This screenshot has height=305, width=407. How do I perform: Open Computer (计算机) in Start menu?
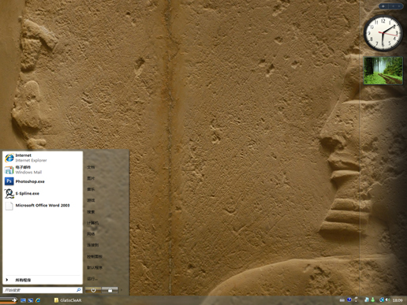[93, 223]
